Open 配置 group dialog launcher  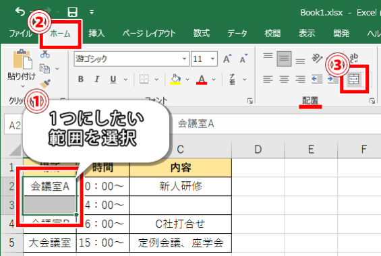(372, 100)
